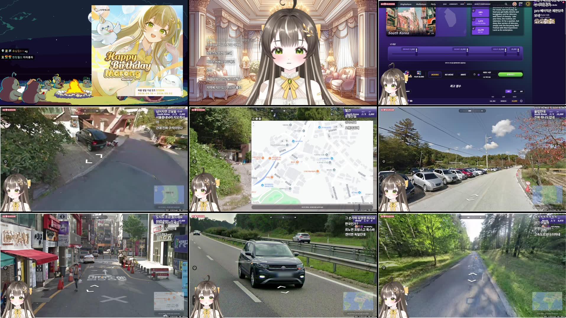Click the BRONZE 5,000 medal marker
Viewport: 566px width, 318px height.
click(416, 50)
